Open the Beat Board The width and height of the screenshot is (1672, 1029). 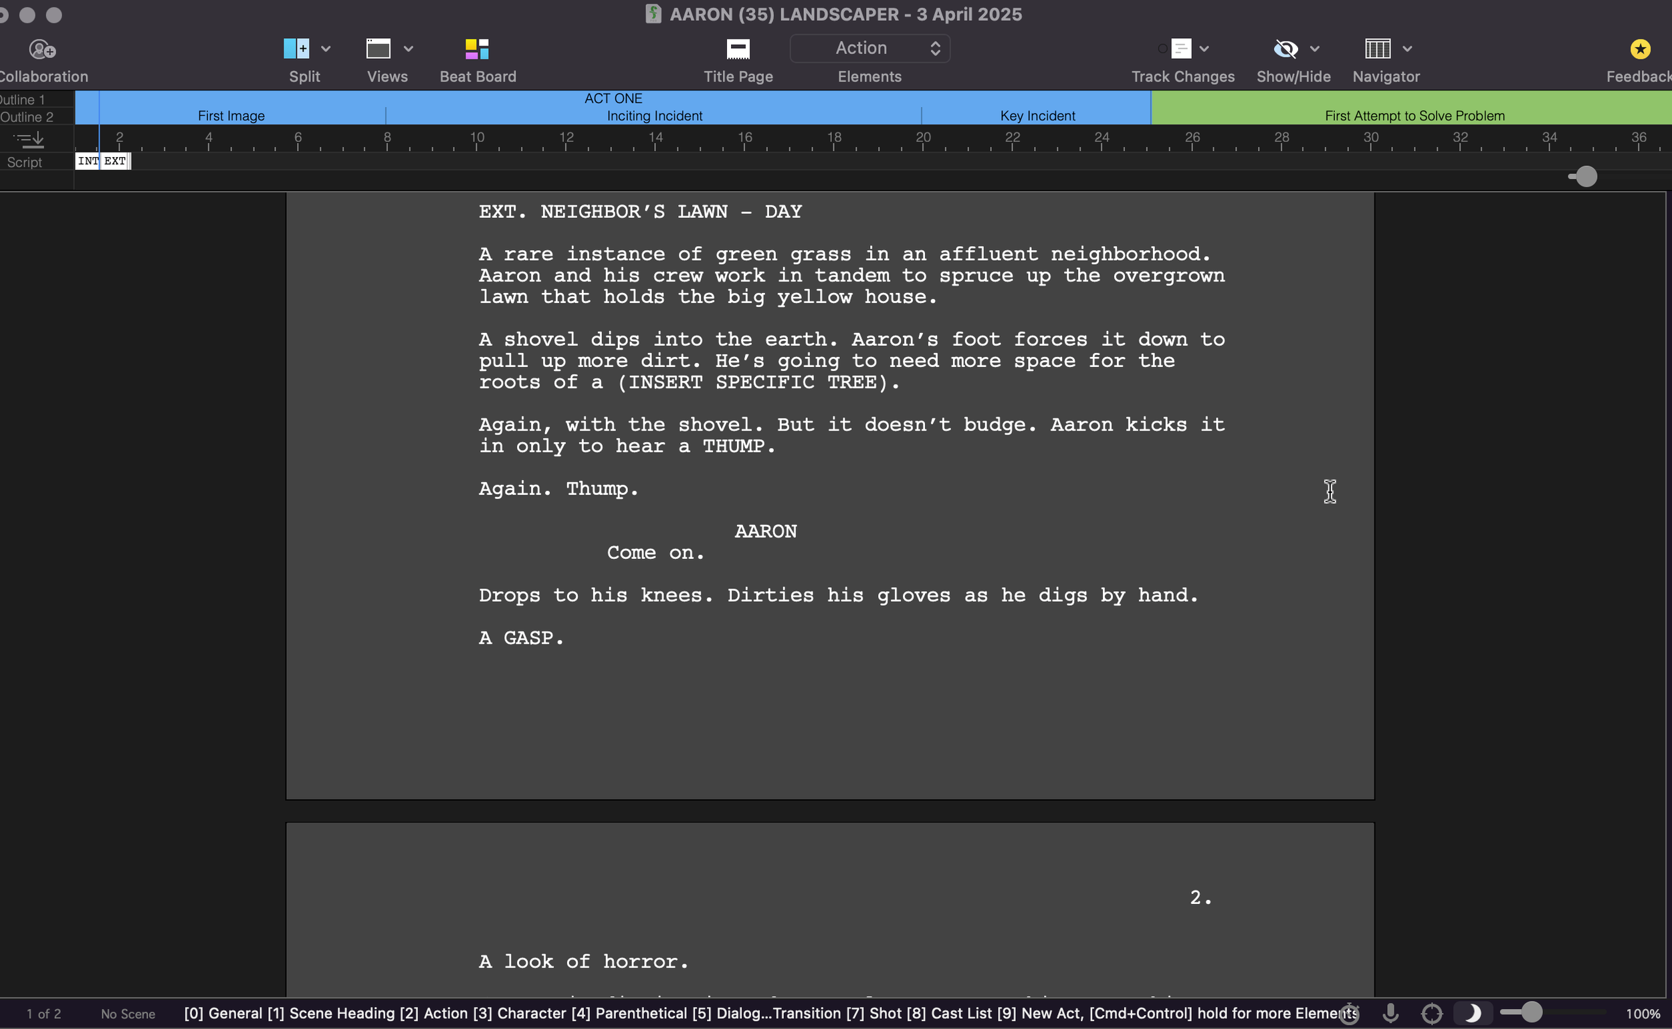477,49
